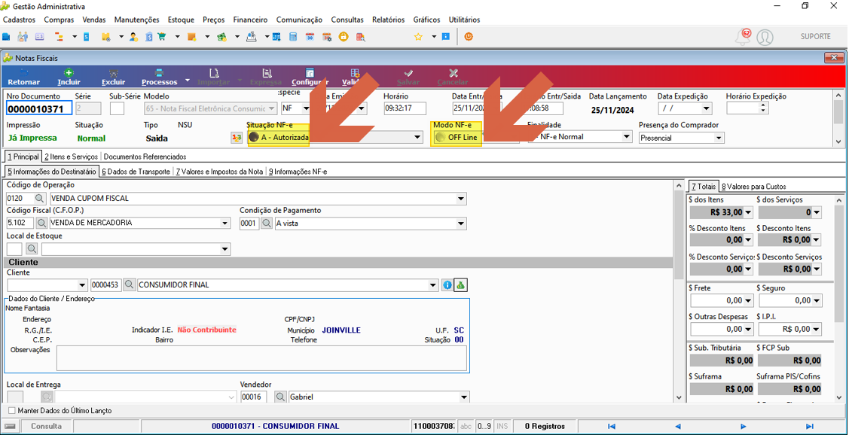Screen dimensions: 849x435
Task: Click the notification bell icon
Action: [x=741, y=37]
